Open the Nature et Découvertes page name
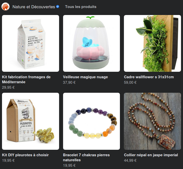 [34, 7]
